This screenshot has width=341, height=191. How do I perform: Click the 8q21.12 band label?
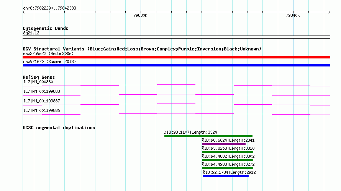tap(31, 33)
